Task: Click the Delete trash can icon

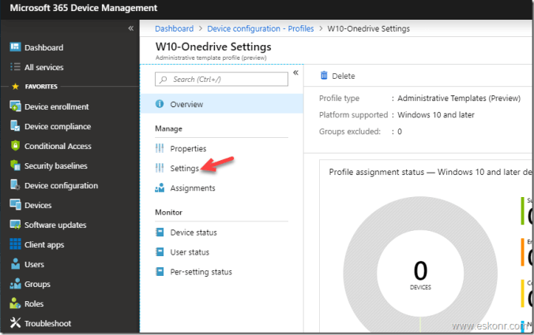Action: click(x=324, y=76)
